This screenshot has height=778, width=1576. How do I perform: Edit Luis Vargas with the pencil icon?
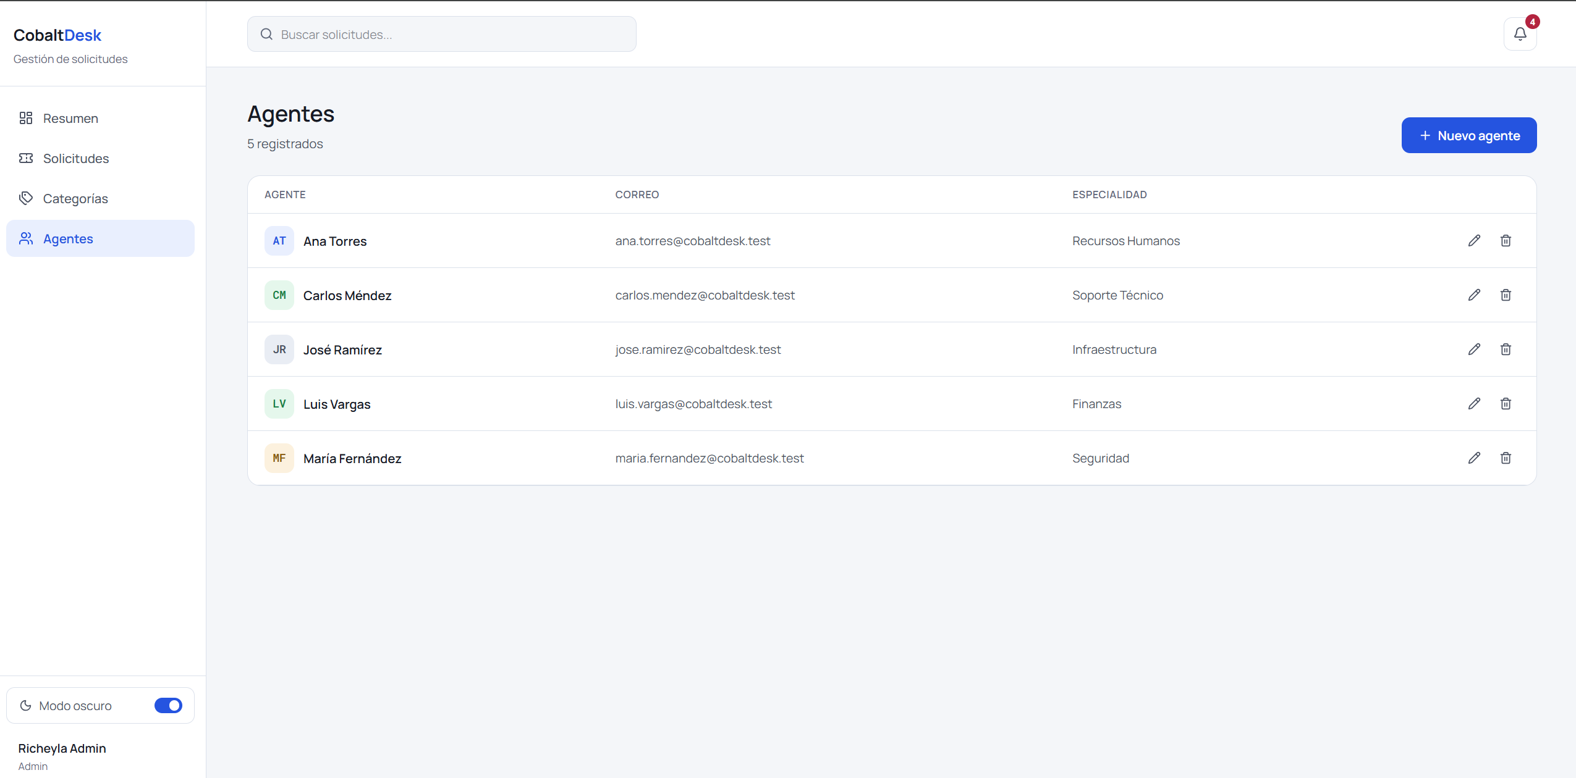[1474, 404]
